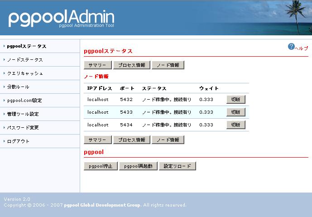Click localhost in the 5433 row

click(x=98, y=112)
